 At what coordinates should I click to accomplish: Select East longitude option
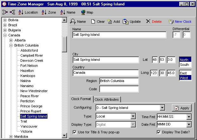point(185,73)
